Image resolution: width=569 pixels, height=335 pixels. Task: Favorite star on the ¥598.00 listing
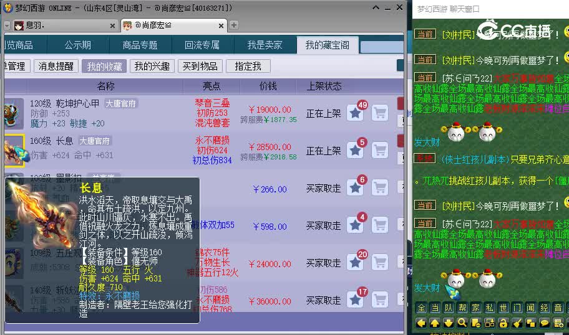(355, 225)
